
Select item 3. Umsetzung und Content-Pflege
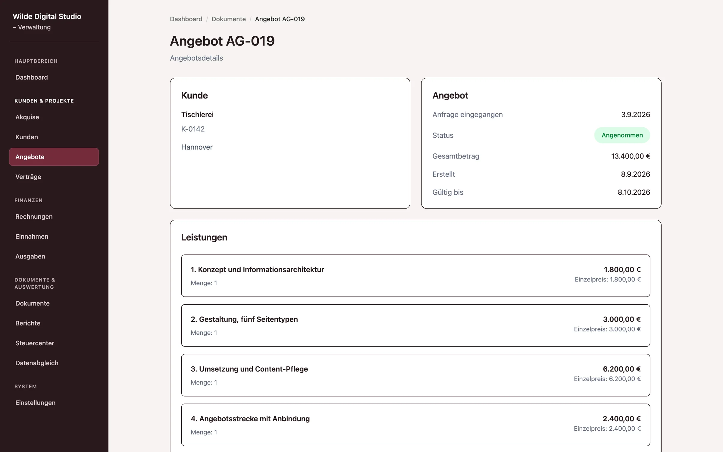[416, 375]
